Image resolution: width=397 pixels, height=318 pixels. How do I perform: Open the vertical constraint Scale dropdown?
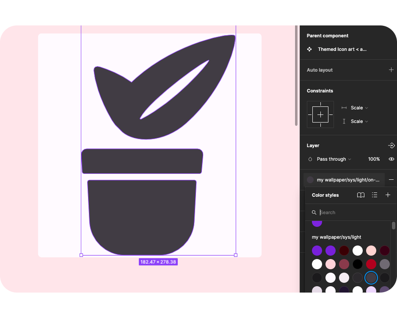click(359, 121)
